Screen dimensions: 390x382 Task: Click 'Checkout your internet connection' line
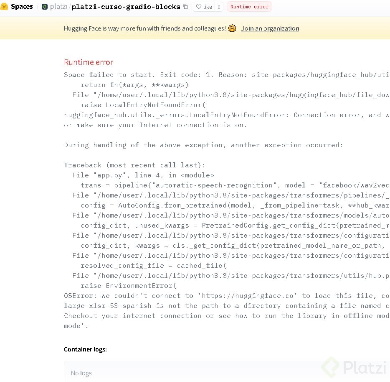click(x=227, y=316)
